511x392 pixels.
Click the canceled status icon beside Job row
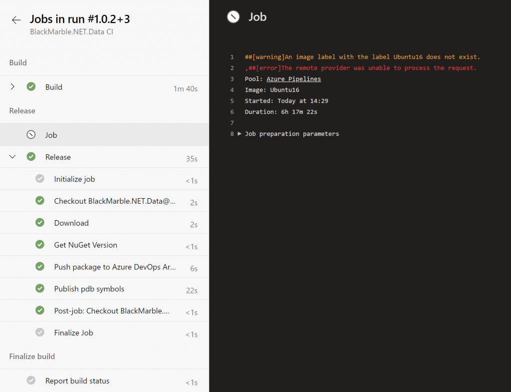(x=31, y=134)
